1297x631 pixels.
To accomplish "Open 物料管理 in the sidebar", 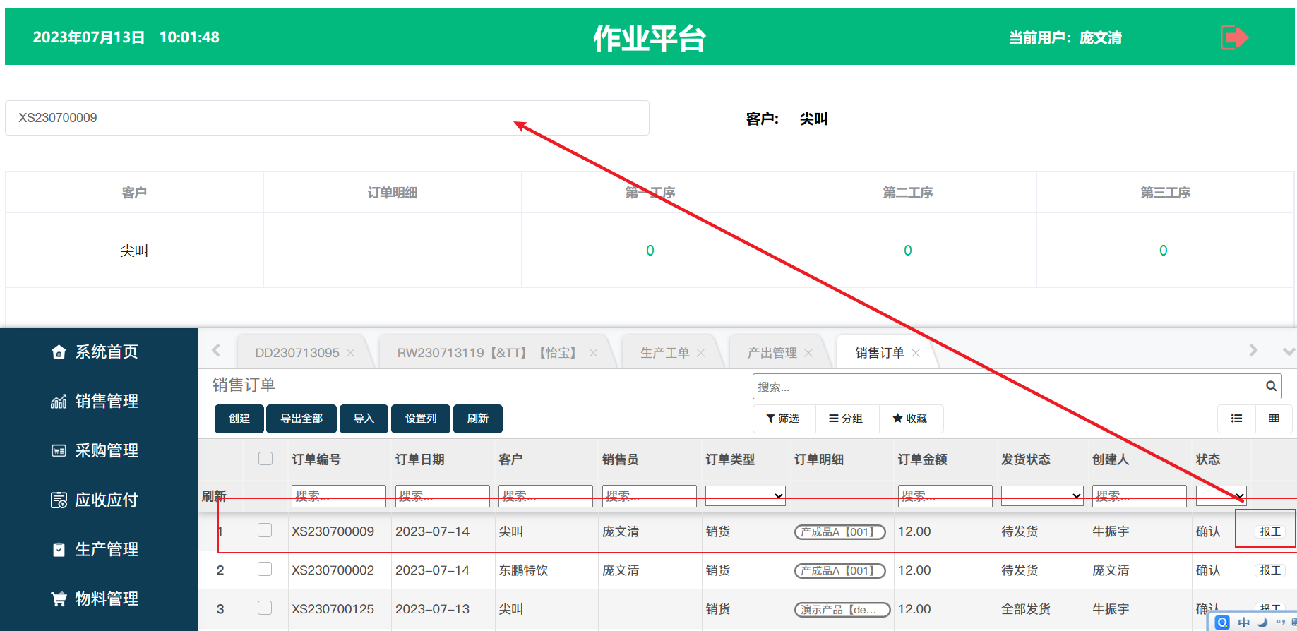I will coord(95,599).
